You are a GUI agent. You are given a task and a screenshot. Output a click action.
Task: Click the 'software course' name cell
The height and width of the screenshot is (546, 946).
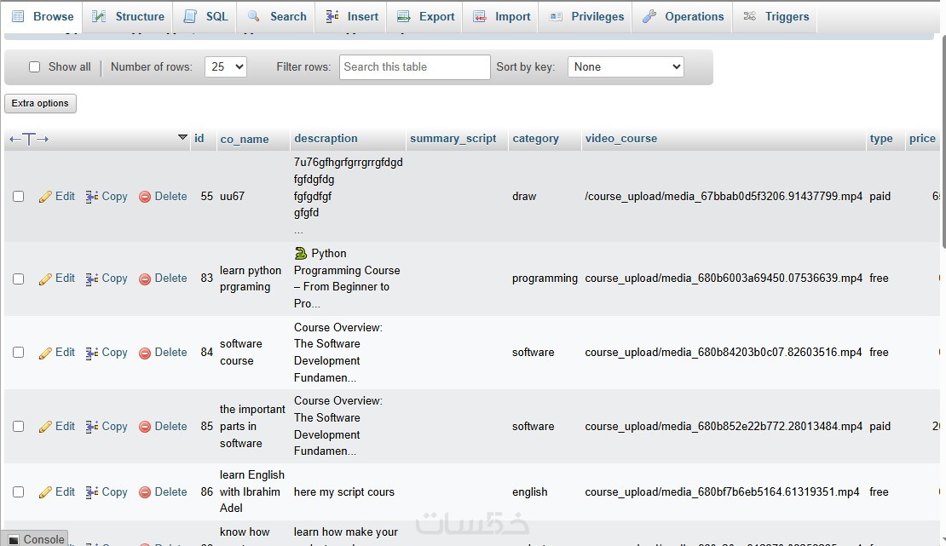[x=240, y=353]
